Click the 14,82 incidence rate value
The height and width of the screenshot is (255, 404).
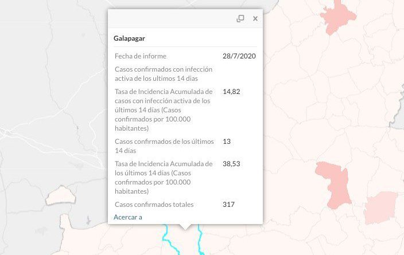click(231, 92)
